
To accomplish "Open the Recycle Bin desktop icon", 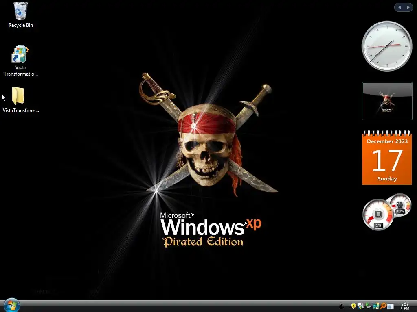I will pos(20,15).
